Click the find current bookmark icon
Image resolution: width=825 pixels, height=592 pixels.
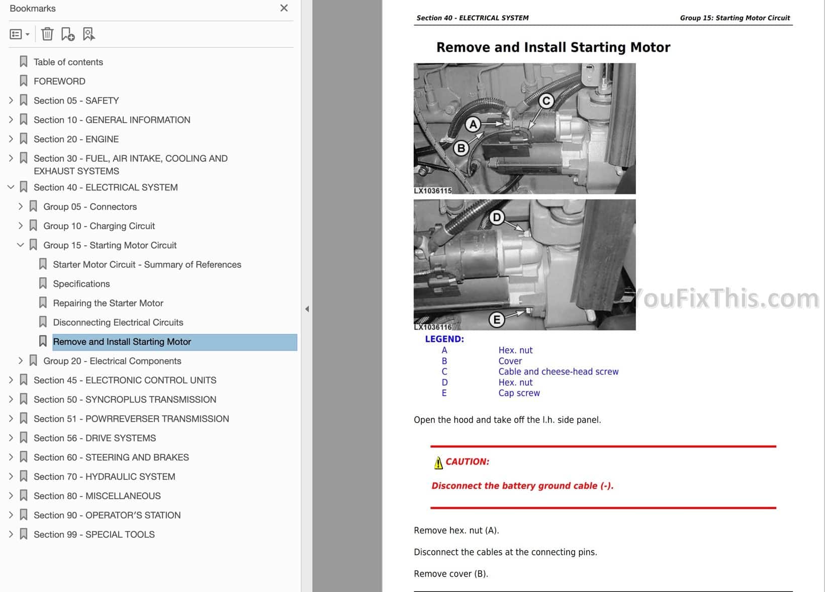[88, 34]
